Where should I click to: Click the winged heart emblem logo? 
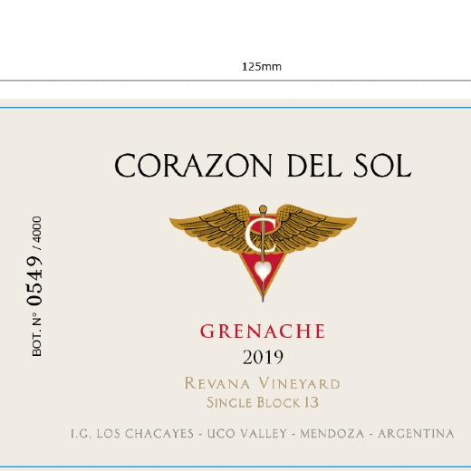[x=263, y=253]
